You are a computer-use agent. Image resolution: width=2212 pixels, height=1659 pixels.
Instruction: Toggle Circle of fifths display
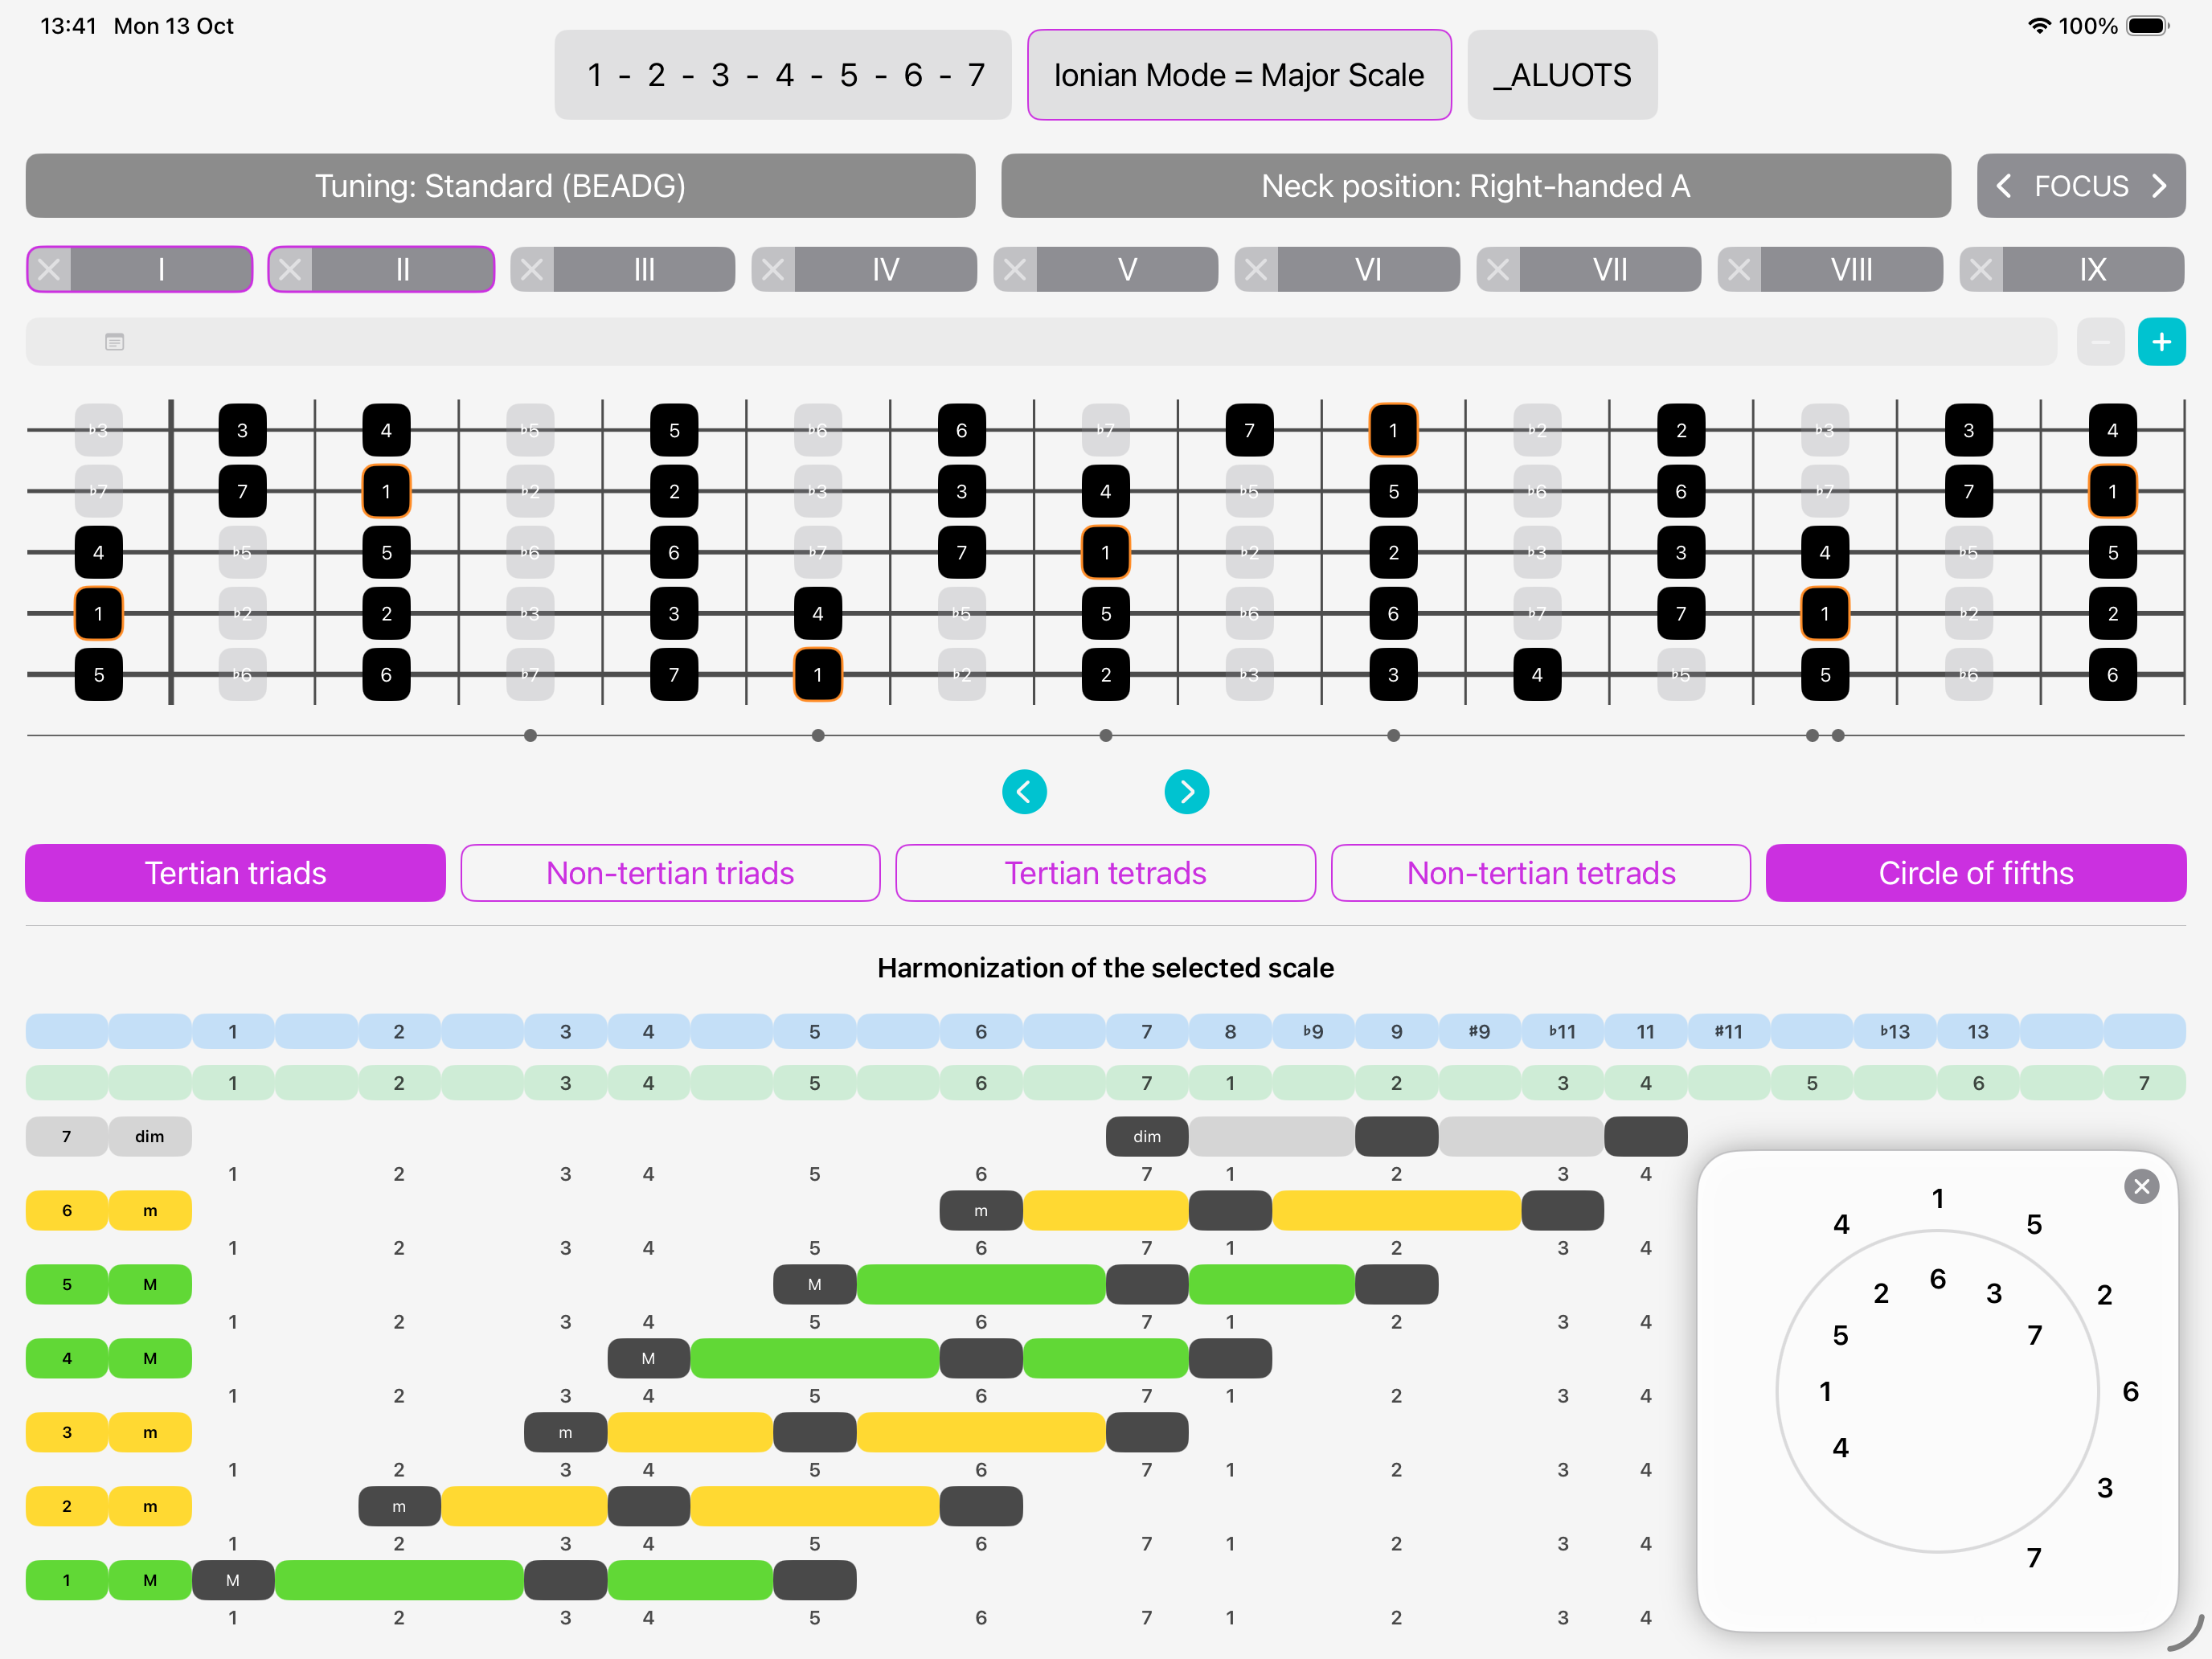coord(1975,873)
